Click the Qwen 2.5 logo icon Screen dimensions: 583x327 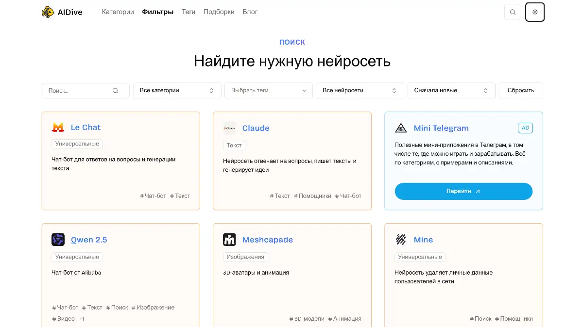coord(58,240)
